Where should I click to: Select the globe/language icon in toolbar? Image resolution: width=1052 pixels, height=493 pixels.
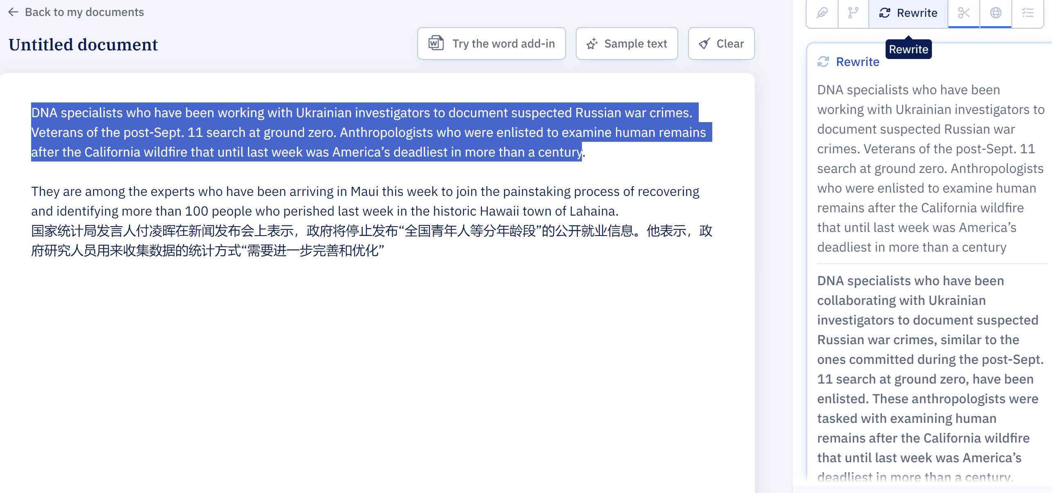(995, 12)
